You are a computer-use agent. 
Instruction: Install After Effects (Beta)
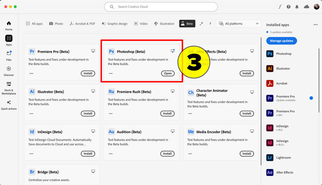click(246, 73)
